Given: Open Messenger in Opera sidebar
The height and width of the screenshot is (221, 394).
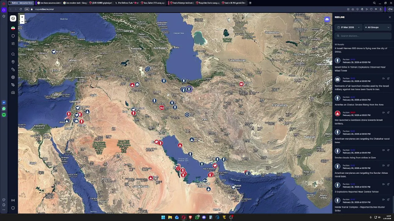Looking at the screenshot, I should point(4,103).
